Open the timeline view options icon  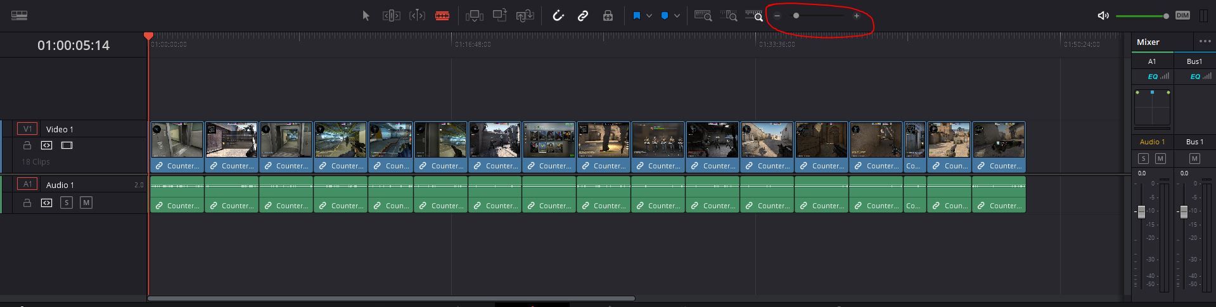[19, 15]
